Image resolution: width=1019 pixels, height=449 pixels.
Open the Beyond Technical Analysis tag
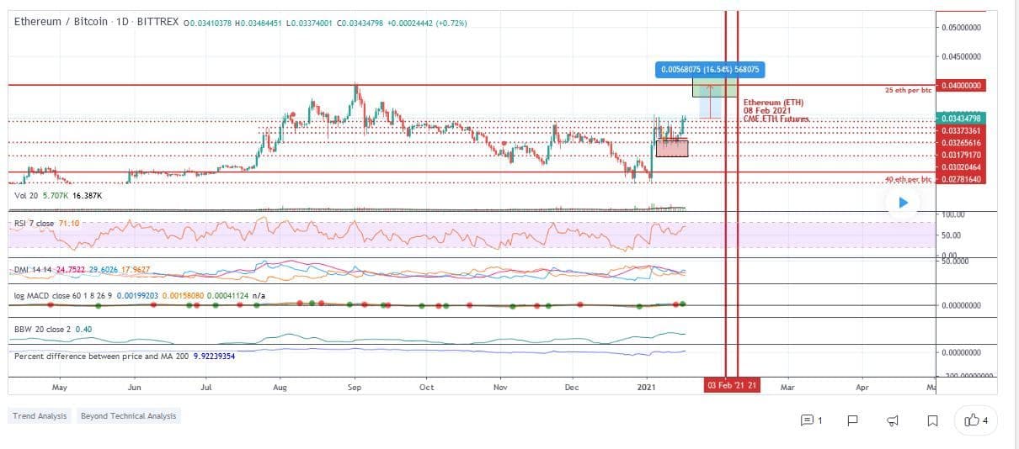tap(129, 416)
